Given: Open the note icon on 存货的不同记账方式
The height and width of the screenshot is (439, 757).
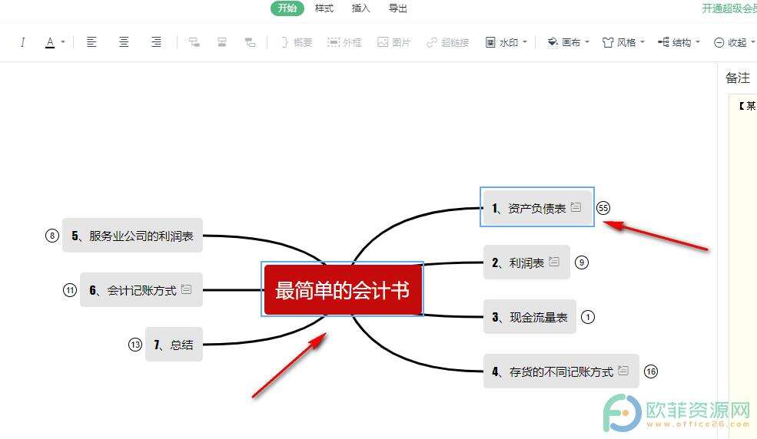Looking at the screenshot, I should 623,370.
